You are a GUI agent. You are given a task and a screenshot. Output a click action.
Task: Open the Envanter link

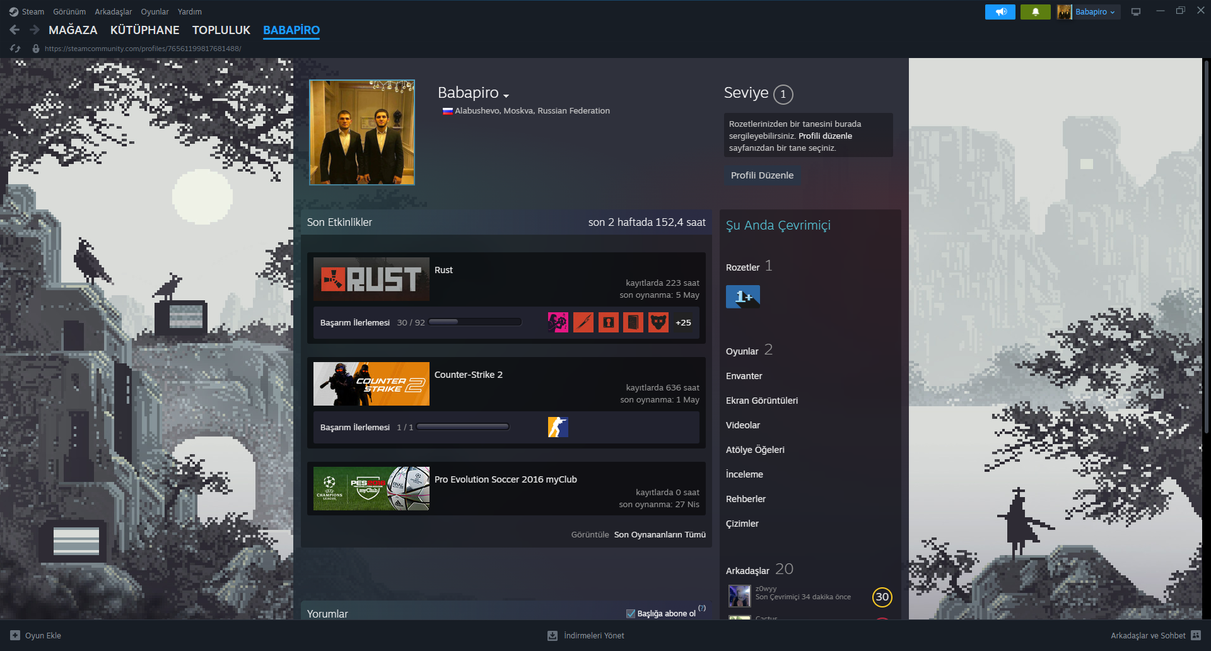pyautogui.click(x=744, y=376)
